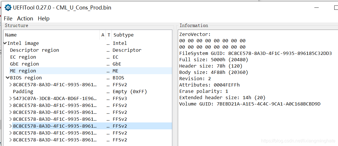
Task: Expand the highlighted 8C8CE578 FFSv2 volume
Action: [11, 126]
